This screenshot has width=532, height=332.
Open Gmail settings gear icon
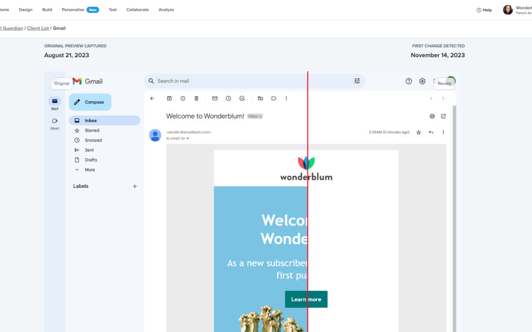pos(422,81)
